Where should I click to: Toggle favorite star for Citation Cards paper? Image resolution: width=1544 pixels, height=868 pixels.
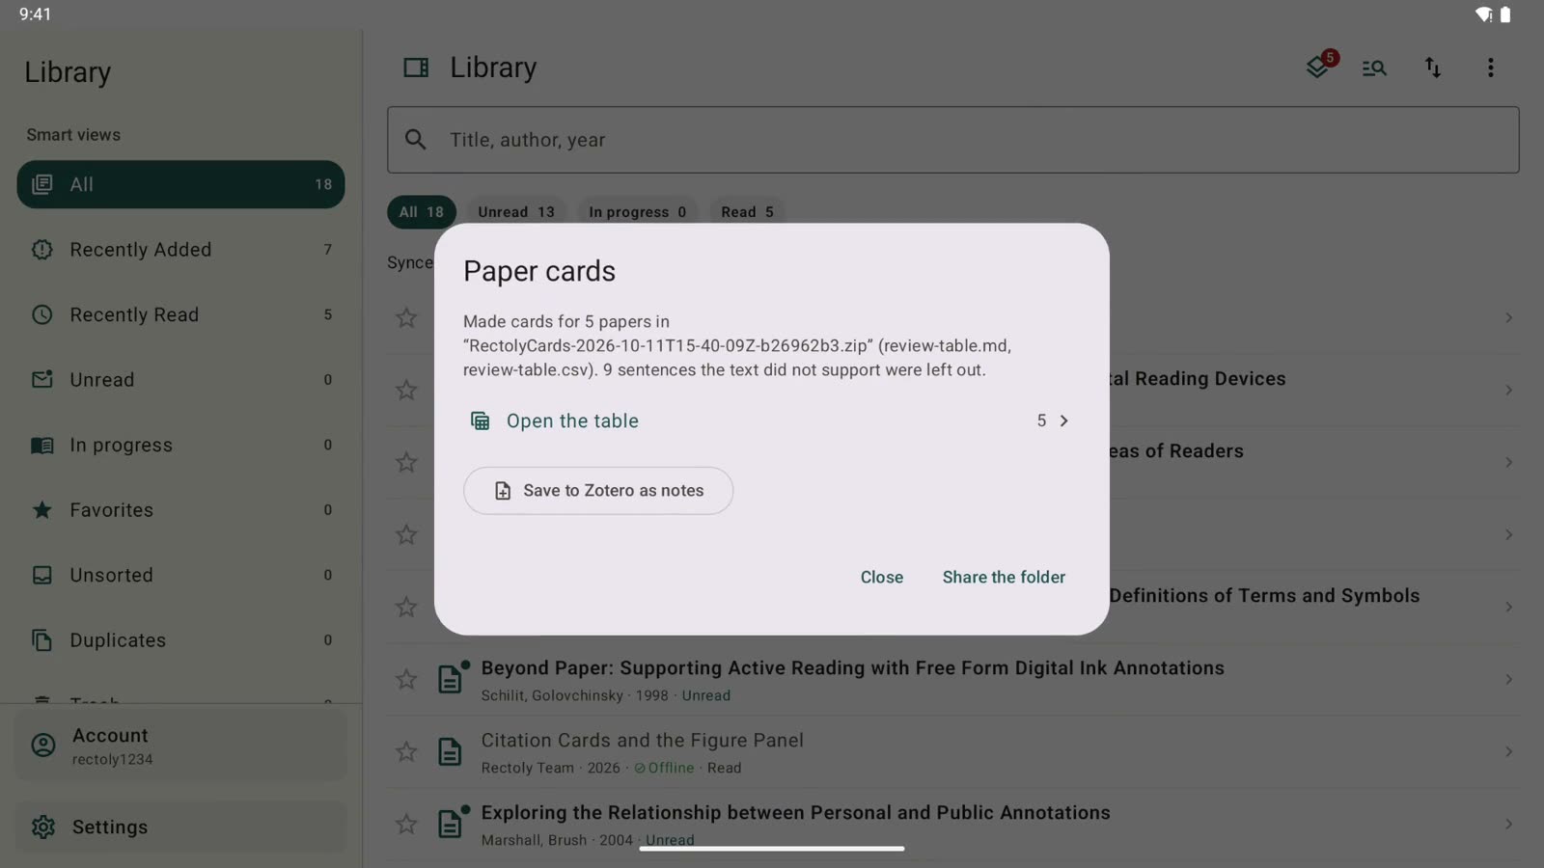pyautogui.click(x=406, y=751)
